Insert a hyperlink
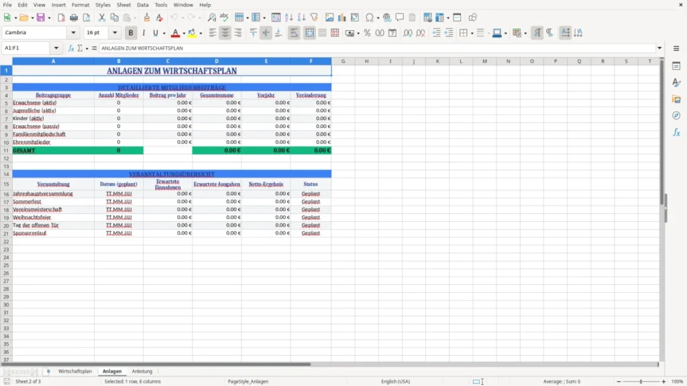This screenshot has height=386, width=687. pyautogui.click(x=387, y=17)
